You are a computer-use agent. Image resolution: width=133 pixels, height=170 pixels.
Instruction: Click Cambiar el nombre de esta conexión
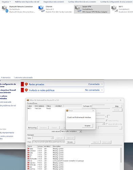click(x=82, y=2)
